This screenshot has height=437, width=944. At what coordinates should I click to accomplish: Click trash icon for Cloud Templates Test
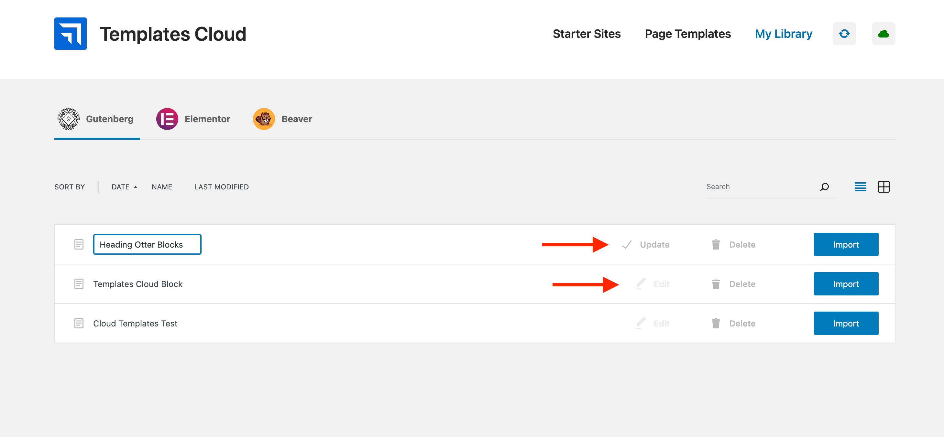tap(715, 324)
